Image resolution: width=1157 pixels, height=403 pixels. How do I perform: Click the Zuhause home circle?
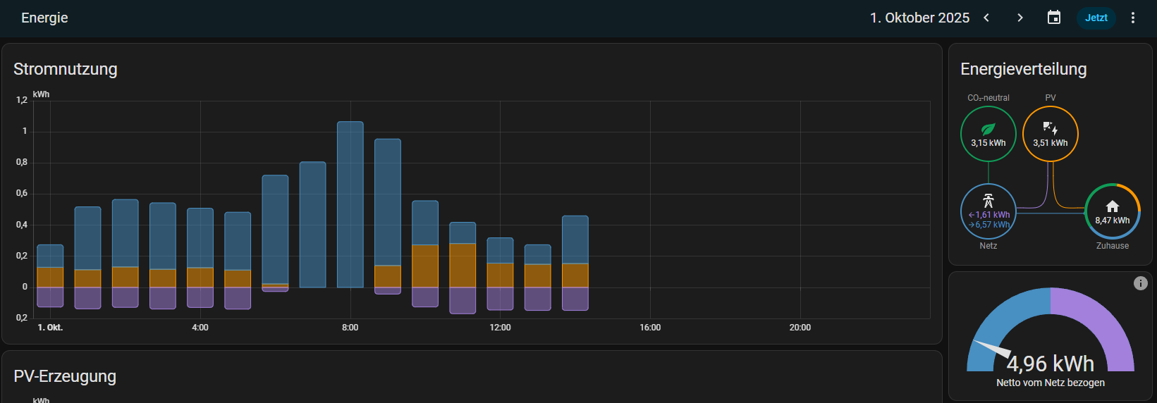(x=1112, y=211)
